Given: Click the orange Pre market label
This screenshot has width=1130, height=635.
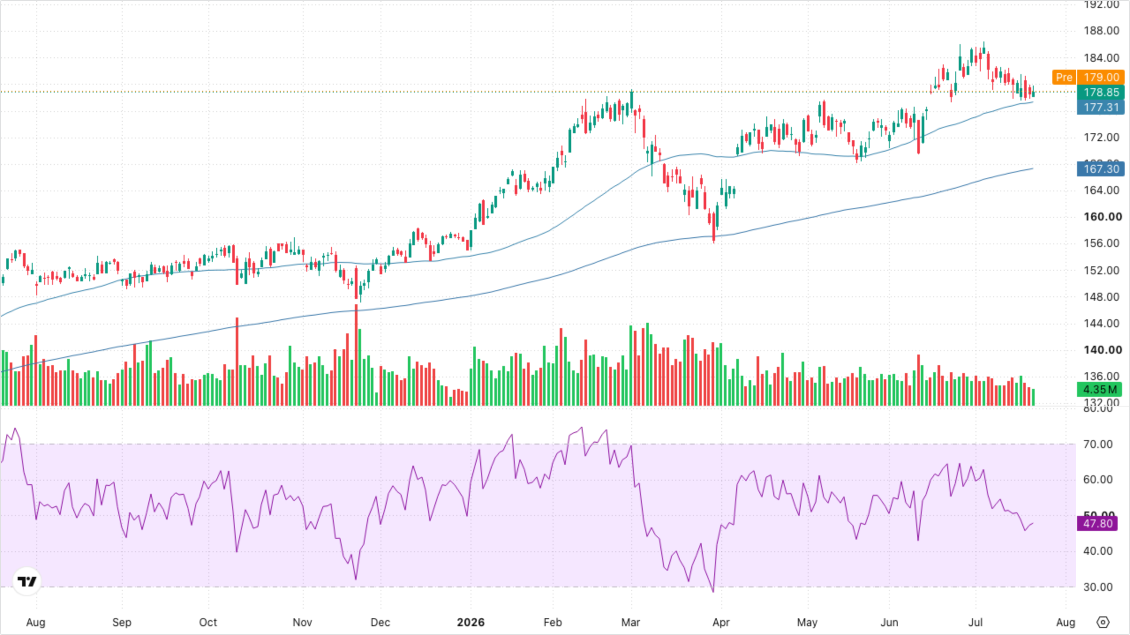Looking at the screenshot, I should tap(1064, 77).
